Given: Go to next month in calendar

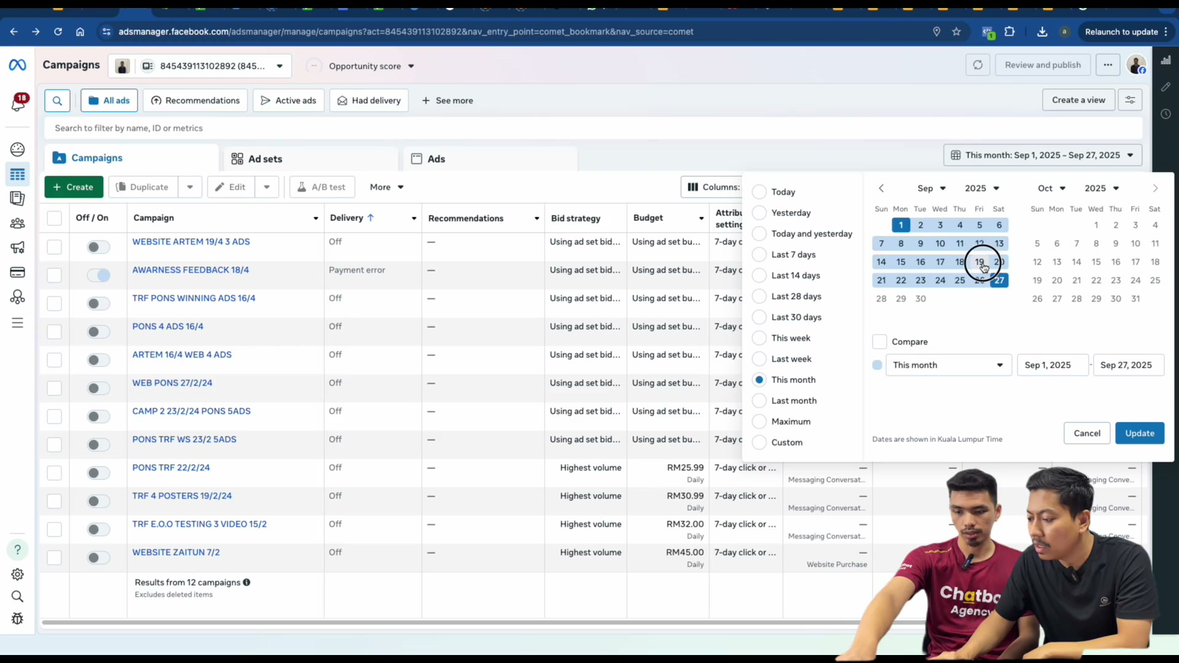Looking at the screenshot, I should point(1155,188).
